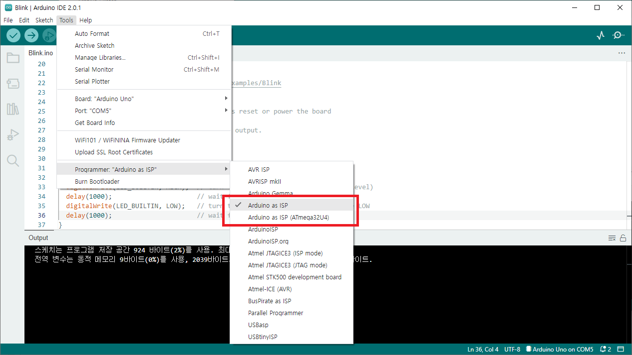This screenshot has width=632, height=355.
Task: Click Arduino Uno on COM5 status entry
Action: coord(560,349)
